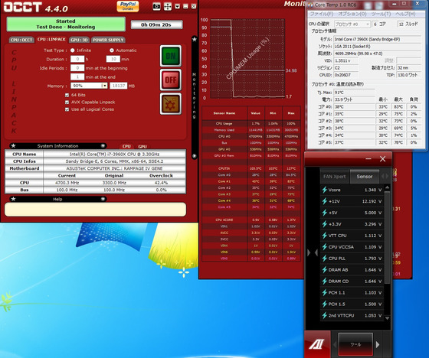Click the Started Test Done status banner
Screen dimensions: 429x358
[66, 24]
